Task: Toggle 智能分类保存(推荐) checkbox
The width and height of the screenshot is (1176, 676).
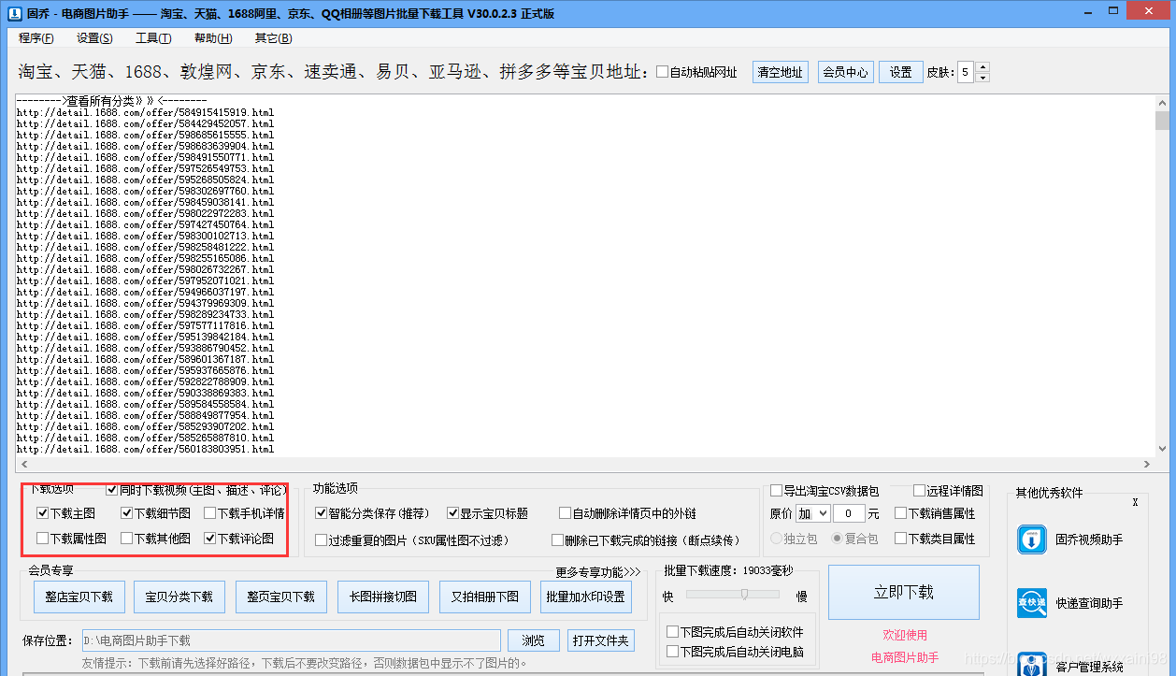Action: click(x=322, y=513)
